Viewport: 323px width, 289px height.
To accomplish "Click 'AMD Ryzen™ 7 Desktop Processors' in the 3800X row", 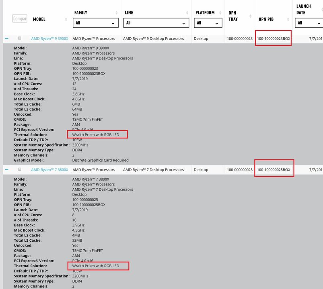I will click(x=154, y=170).
